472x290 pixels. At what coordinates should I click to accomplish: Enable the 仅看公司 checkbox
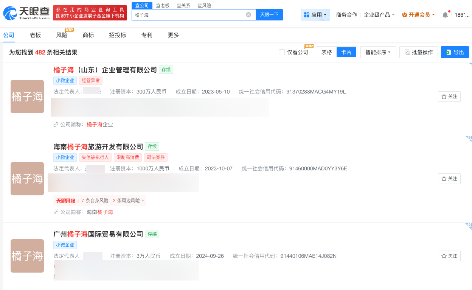(x=281, y=52)
